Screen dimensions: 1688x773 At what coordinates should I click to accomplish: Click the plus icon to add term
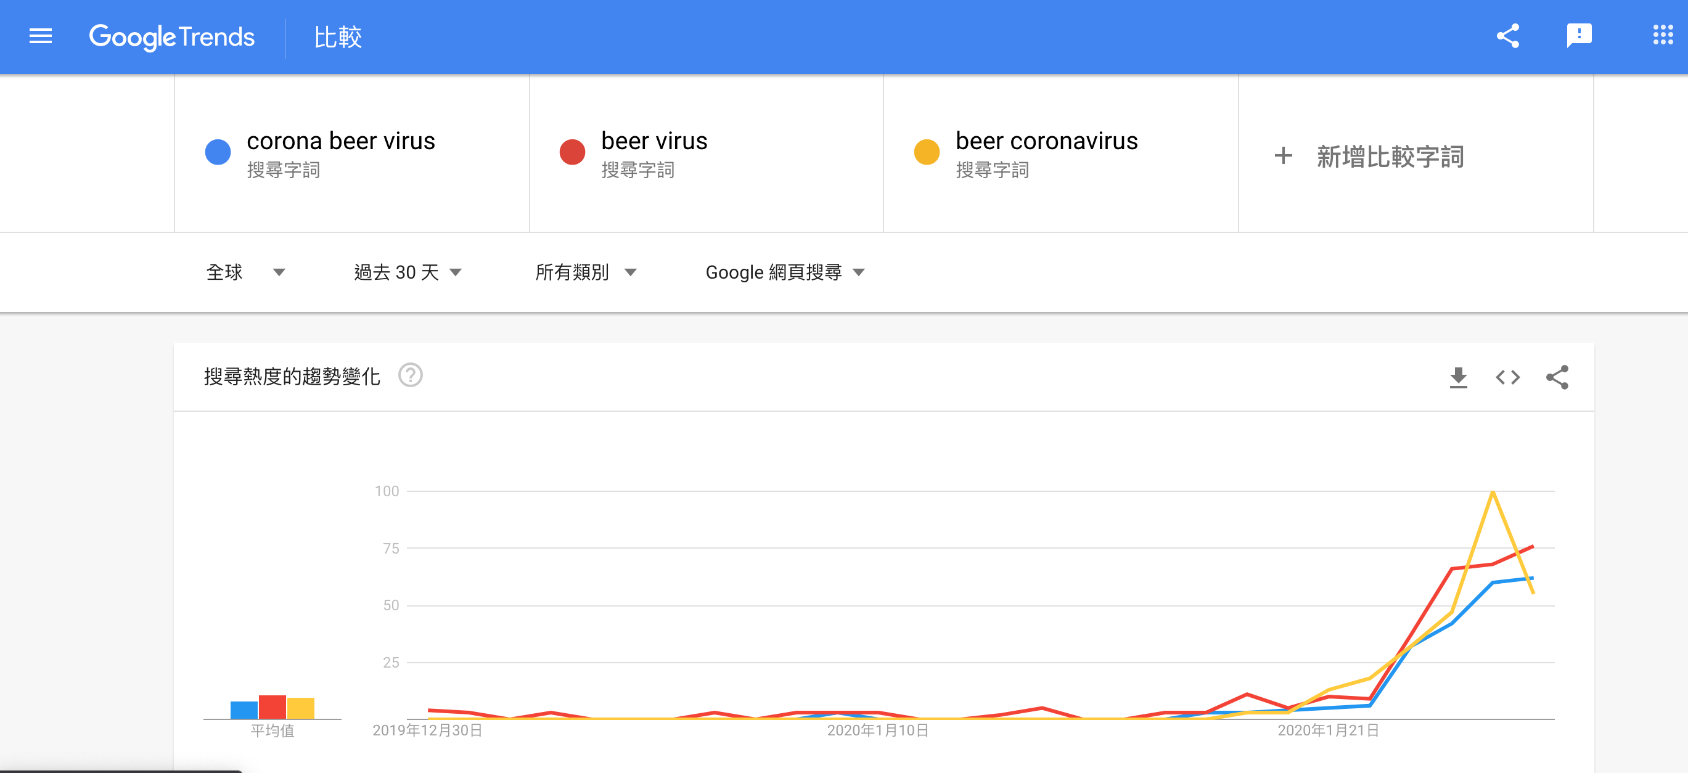click(x=1282, y=156)
